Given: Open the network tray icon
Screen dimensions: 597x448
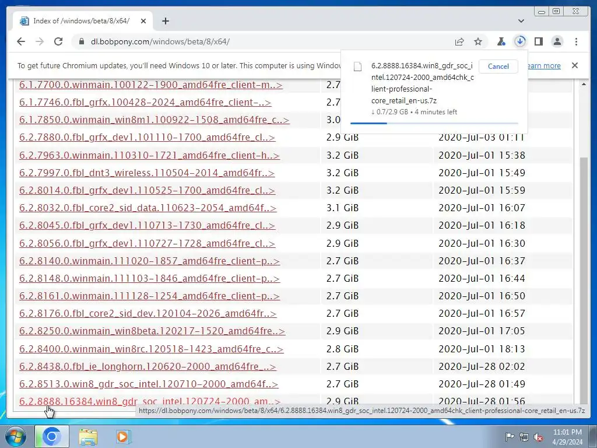Looking at the screenshot, I should point(524,437).
